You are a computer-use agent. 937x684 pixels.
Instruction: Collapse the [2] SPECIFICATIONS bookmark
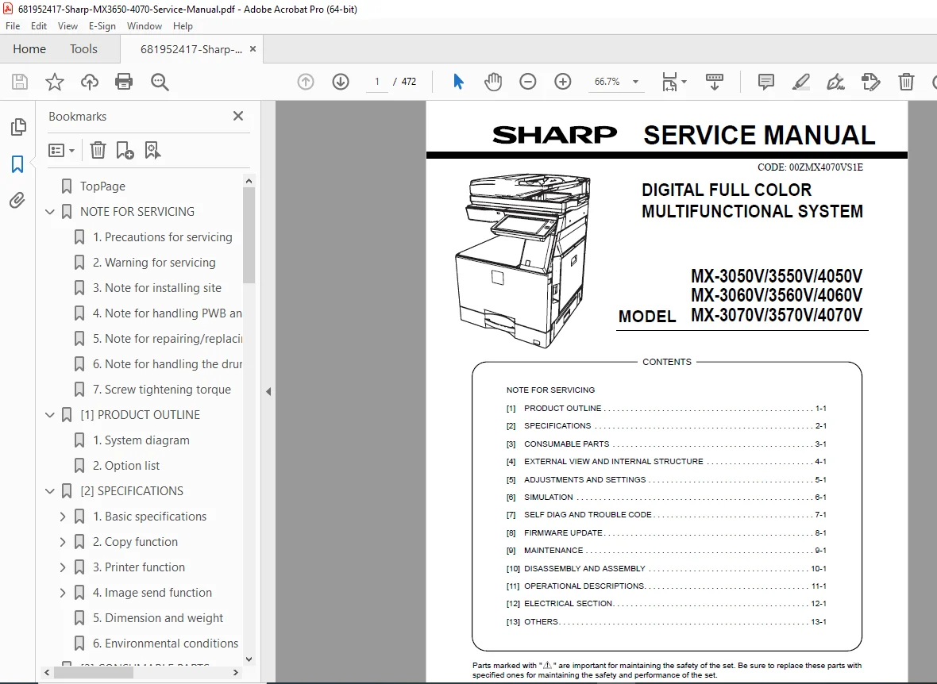[50, 491]
